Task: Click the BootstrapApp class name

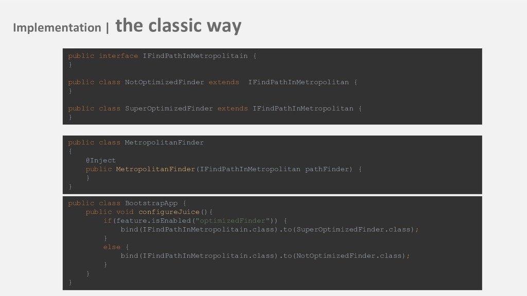Action: pos(151,203)
